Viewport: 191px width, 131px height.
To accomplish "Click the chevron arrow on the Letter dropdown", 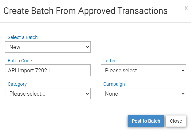I will (183, 70).
